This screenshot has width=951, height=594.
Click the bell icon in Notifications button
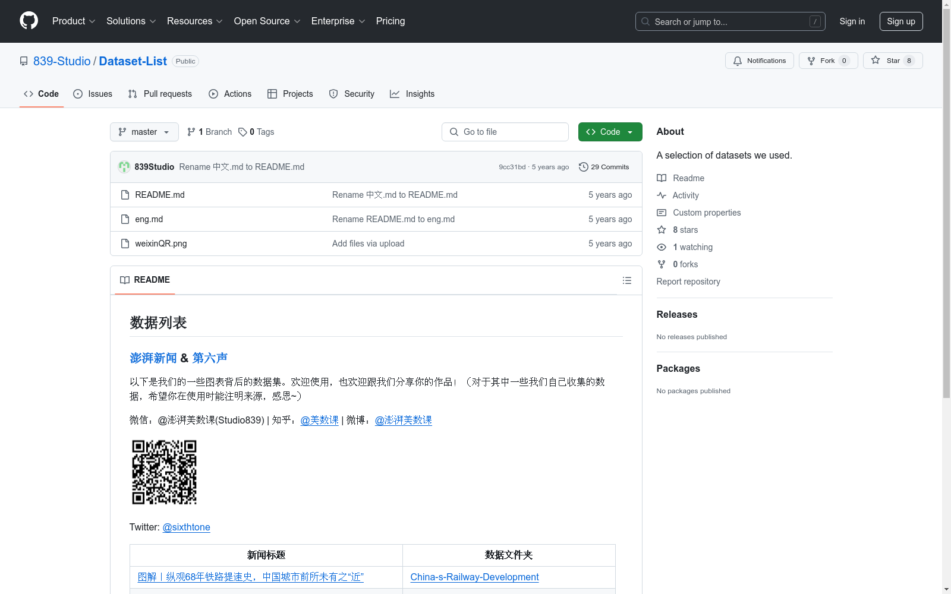738,61
